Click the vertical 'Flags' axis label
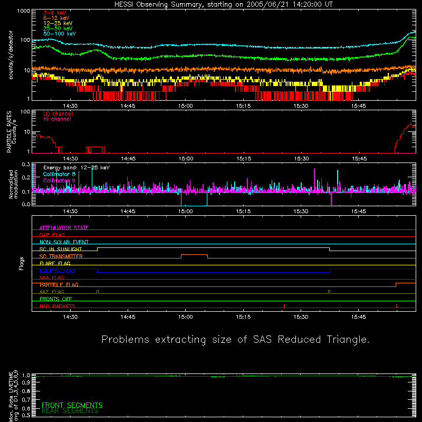The height and width of the screenshot is (422, 422). click(x=21, y=263)
